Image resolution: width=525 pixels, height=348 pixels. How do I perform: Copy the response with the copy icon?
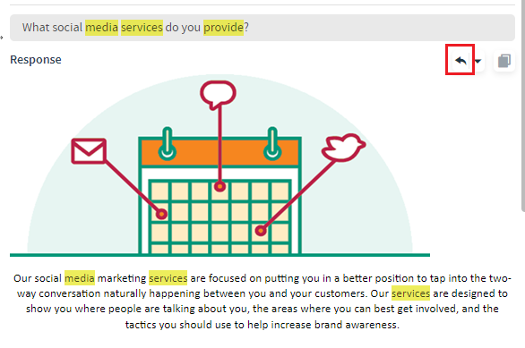504,61
